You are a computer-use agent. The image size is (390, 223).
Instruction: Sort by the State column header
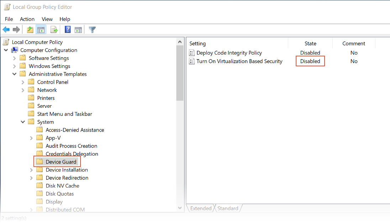pyautogui.click(x=310, y=44)
